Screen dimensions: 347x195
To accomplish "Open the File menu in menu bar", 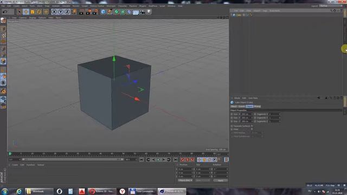I will (3, 6).
